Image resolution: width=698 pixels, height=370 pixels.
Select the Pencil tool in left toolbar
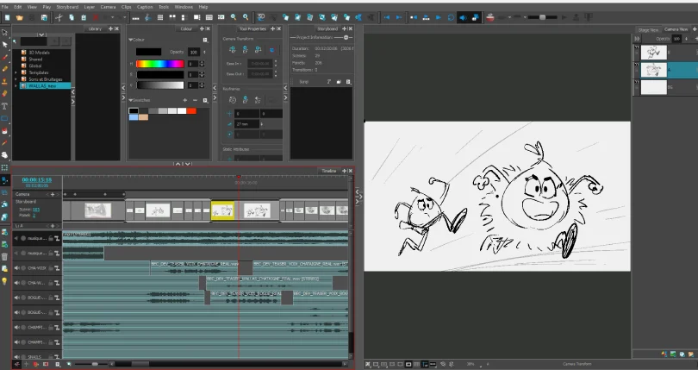pyautogui.click(x=5, y=69)
